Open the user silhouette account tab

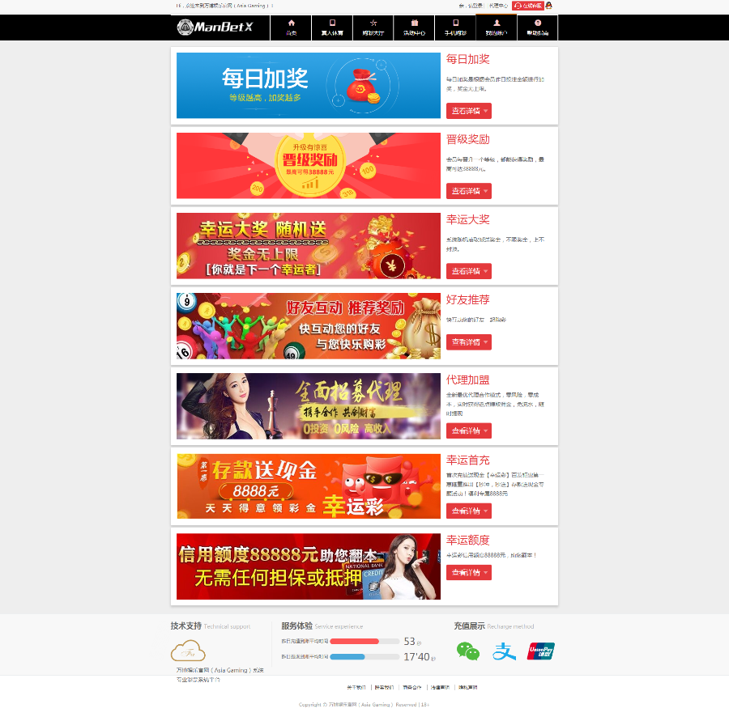point(496,28)
